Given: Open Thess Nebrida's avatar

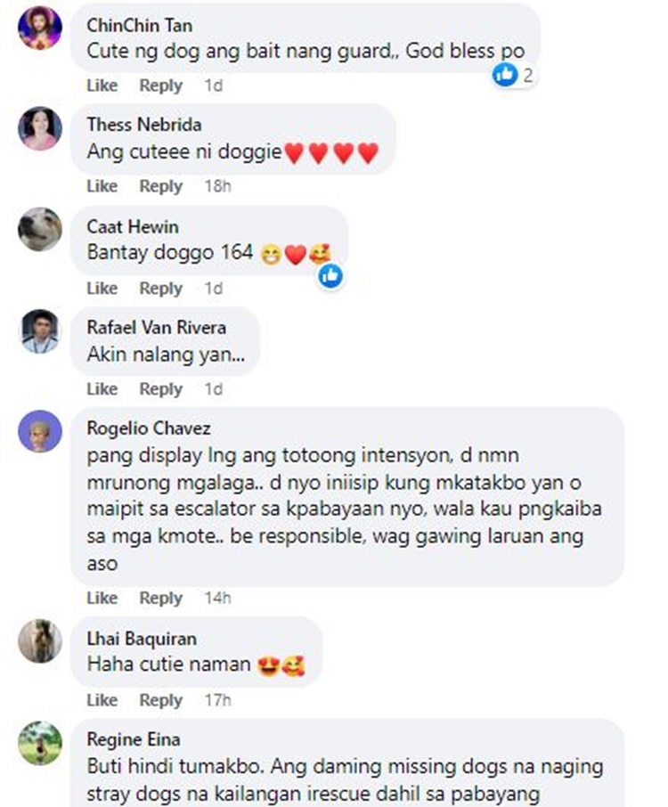Looking at the screenshot, I should (40, 128).
